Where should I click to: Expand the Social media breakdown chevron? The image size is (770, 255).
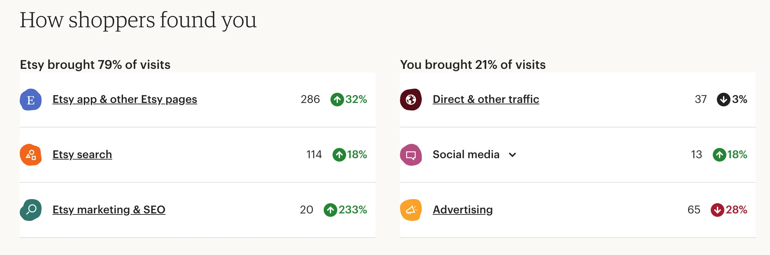pos(512,155)
